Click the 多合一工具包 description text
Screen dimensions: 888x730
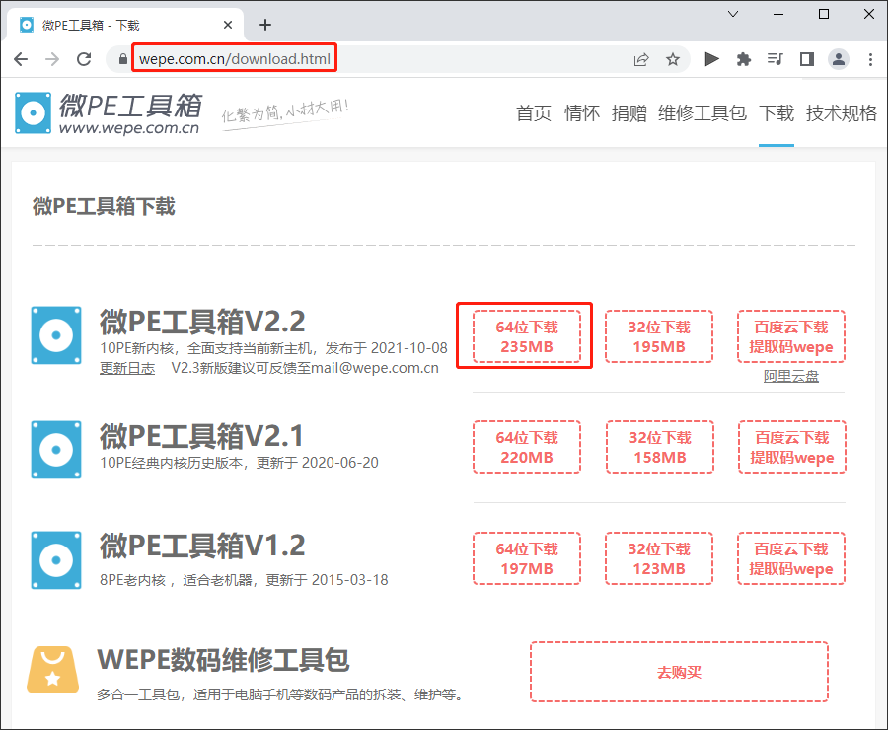pyautogui.click(x=280, y=694)
